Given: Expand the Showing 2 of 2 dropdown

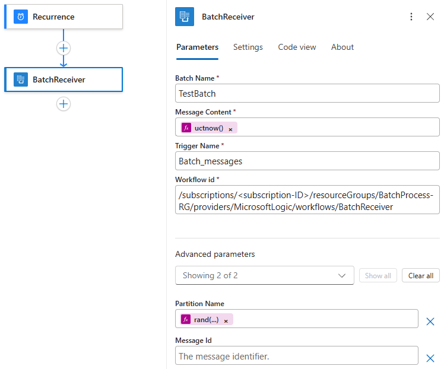Looking at the screenshot, I should tap(265, 275).
